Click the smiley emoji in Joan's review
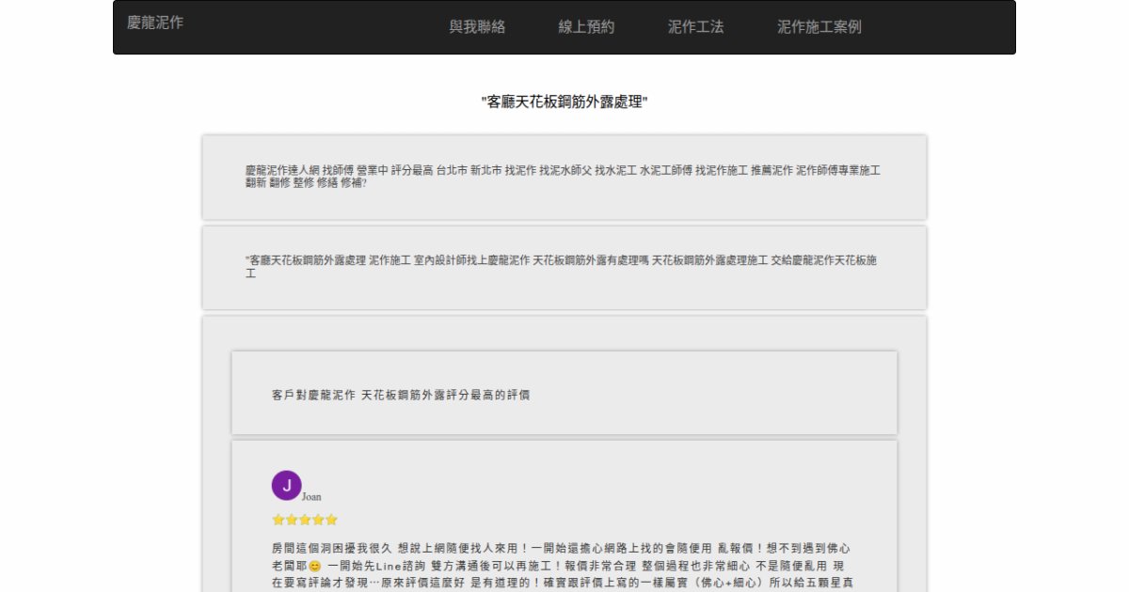1129x592 pixels. point(315,567)
